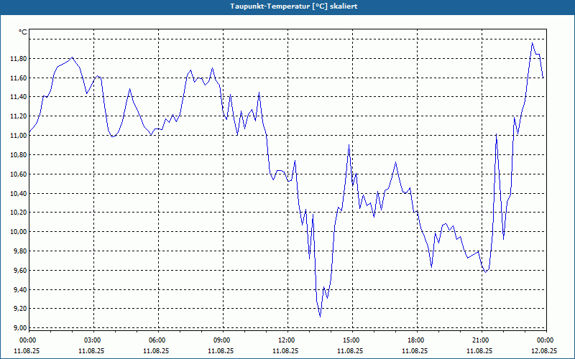Click the '11.08.25' date under 06:00

tap(157, 350)
